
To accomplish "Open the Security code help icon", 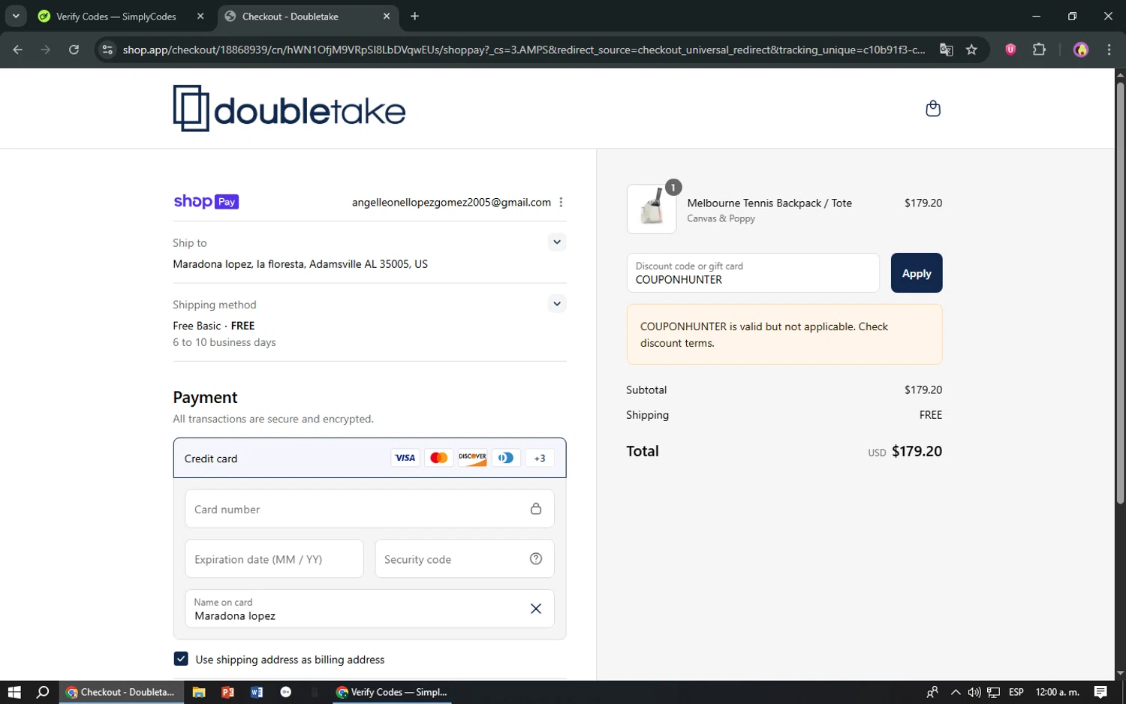I will [536, 558].
